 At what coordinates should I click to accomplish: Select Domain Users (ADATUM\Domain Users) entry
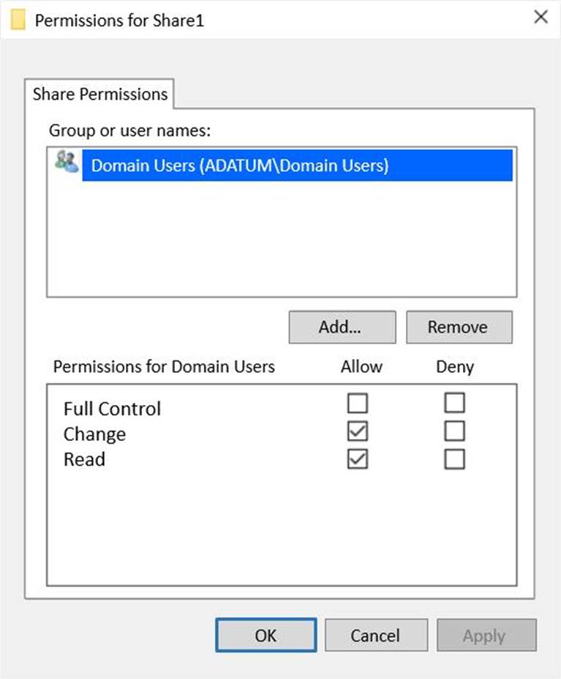[x=239, y=166]
